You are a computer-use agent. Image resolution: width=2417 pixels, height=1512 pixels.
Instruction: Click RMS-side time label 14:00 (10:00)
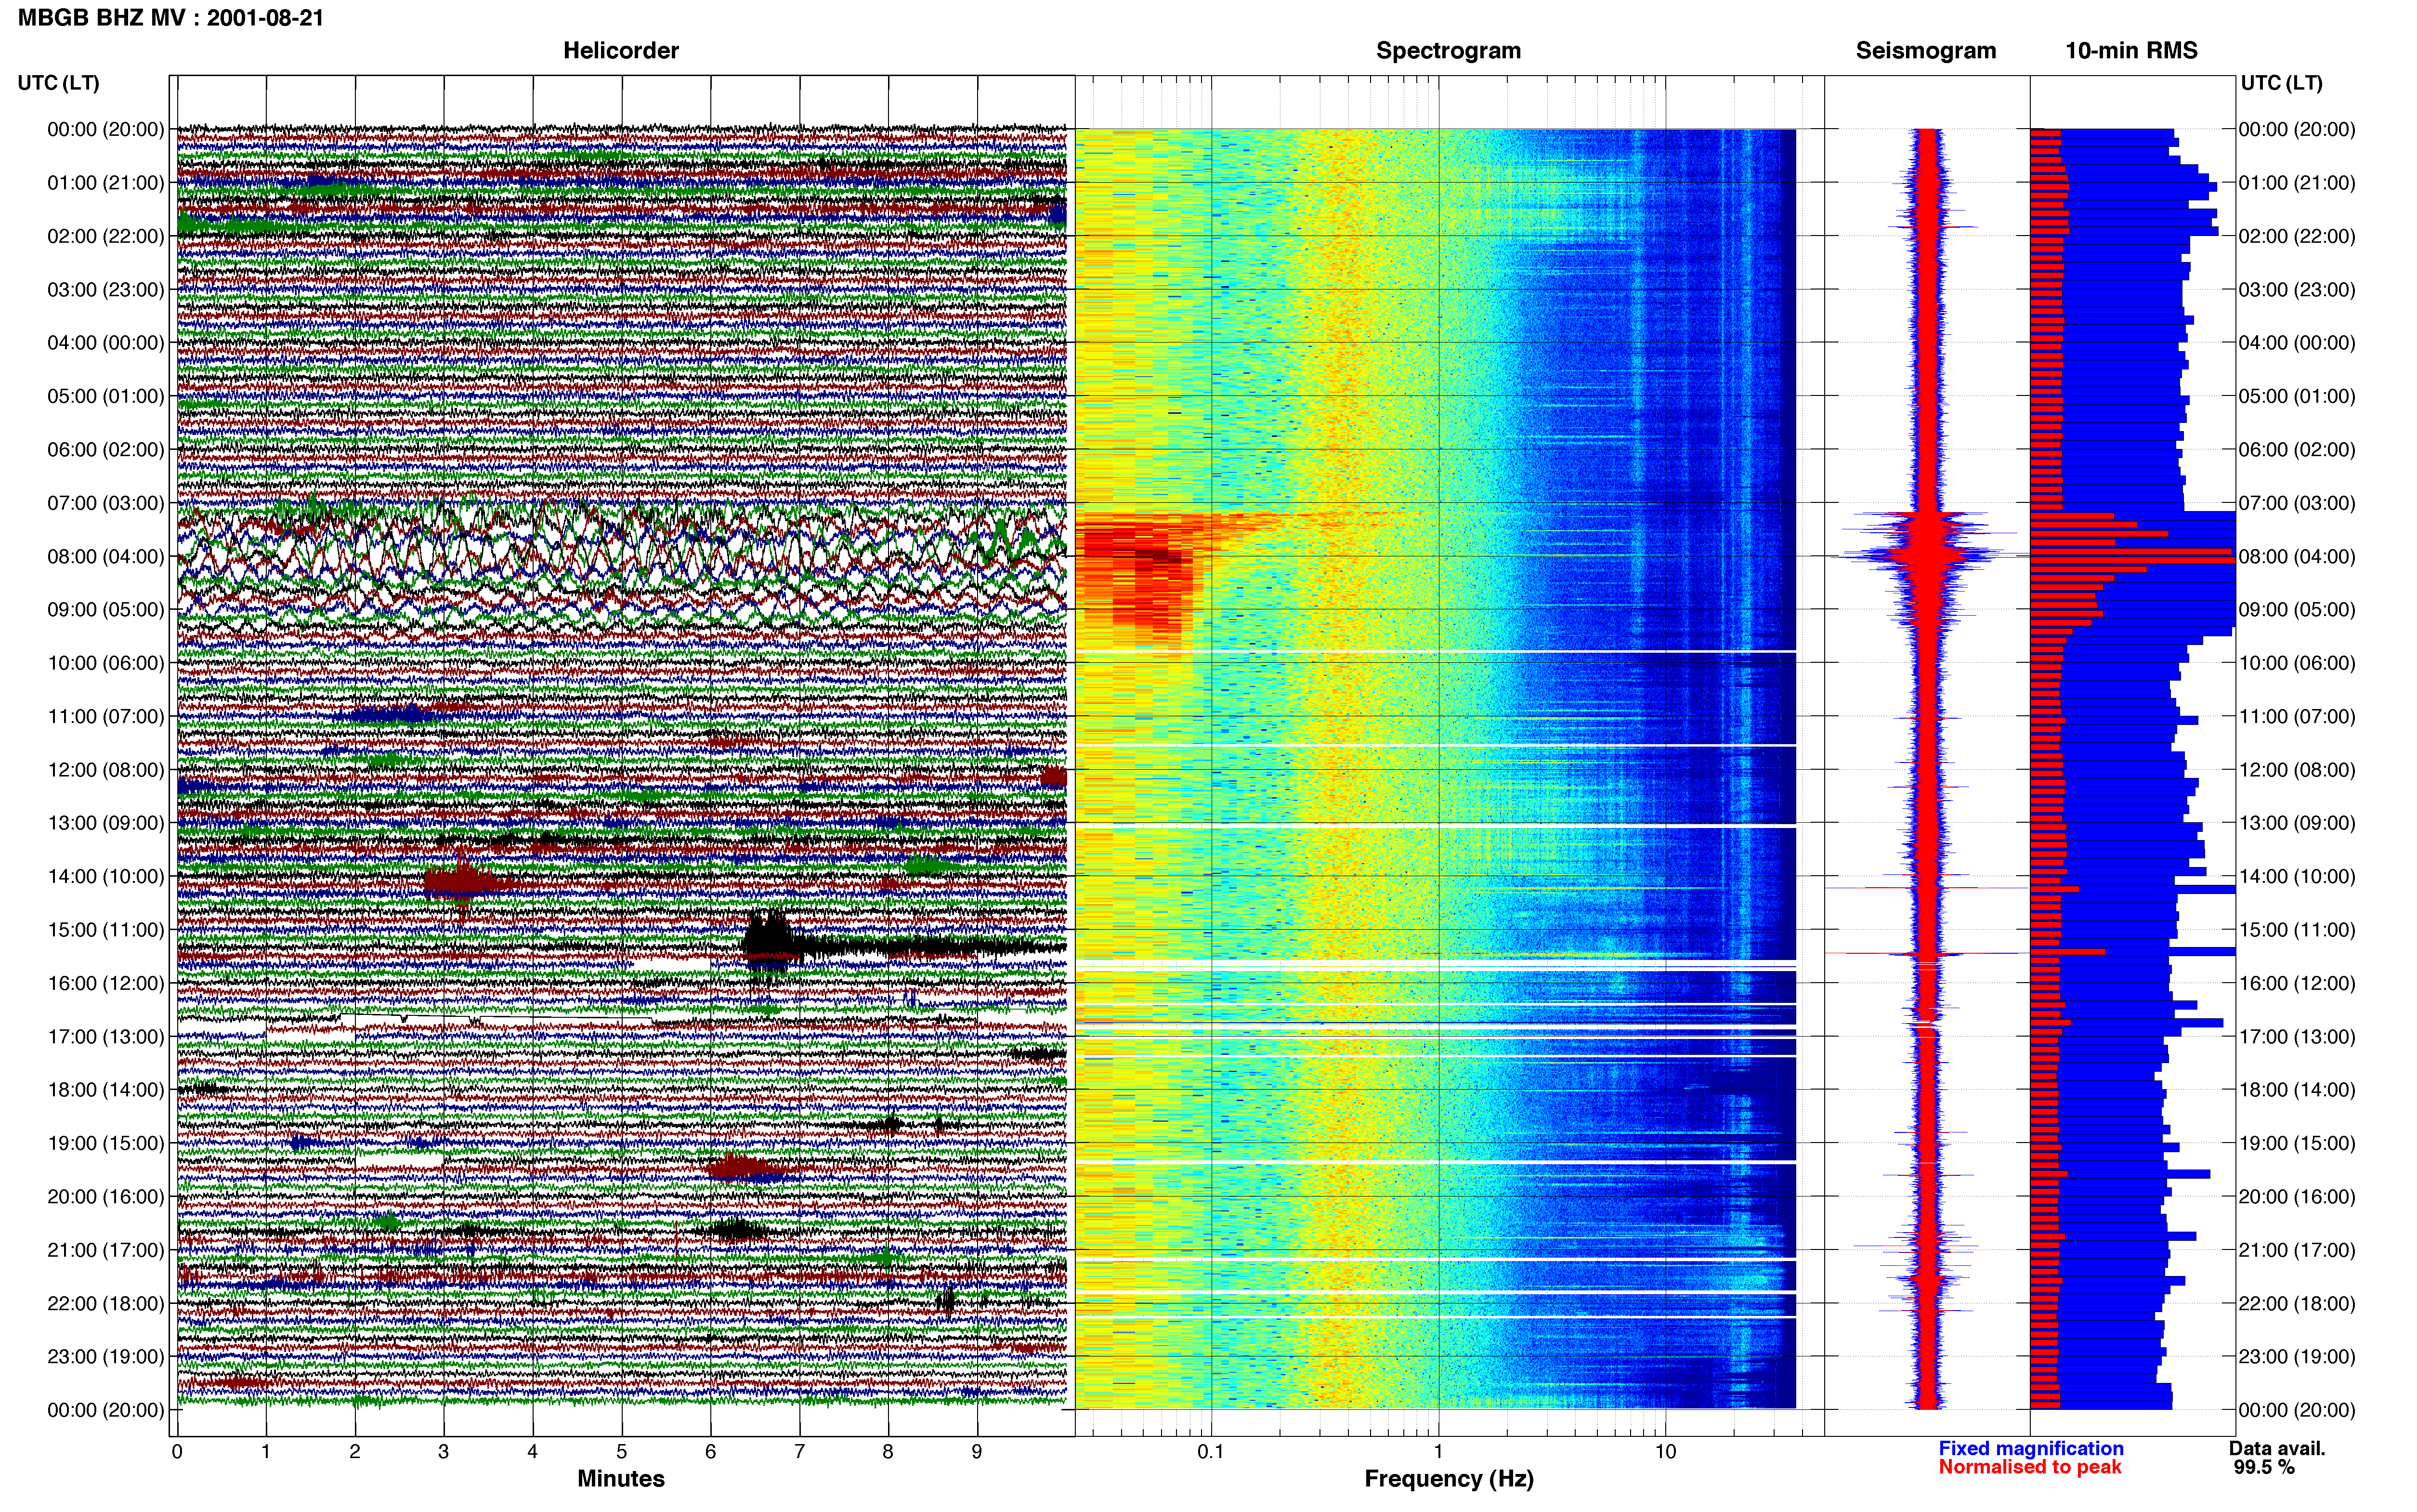point(2297,876)
